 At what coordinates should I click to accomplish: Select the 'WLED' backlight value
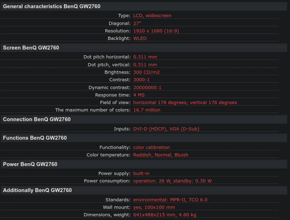coord(140,38)
